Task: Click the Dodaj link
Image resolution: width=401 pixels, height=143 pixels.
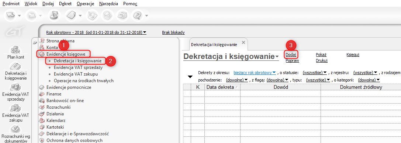Action: pos(291,55)
